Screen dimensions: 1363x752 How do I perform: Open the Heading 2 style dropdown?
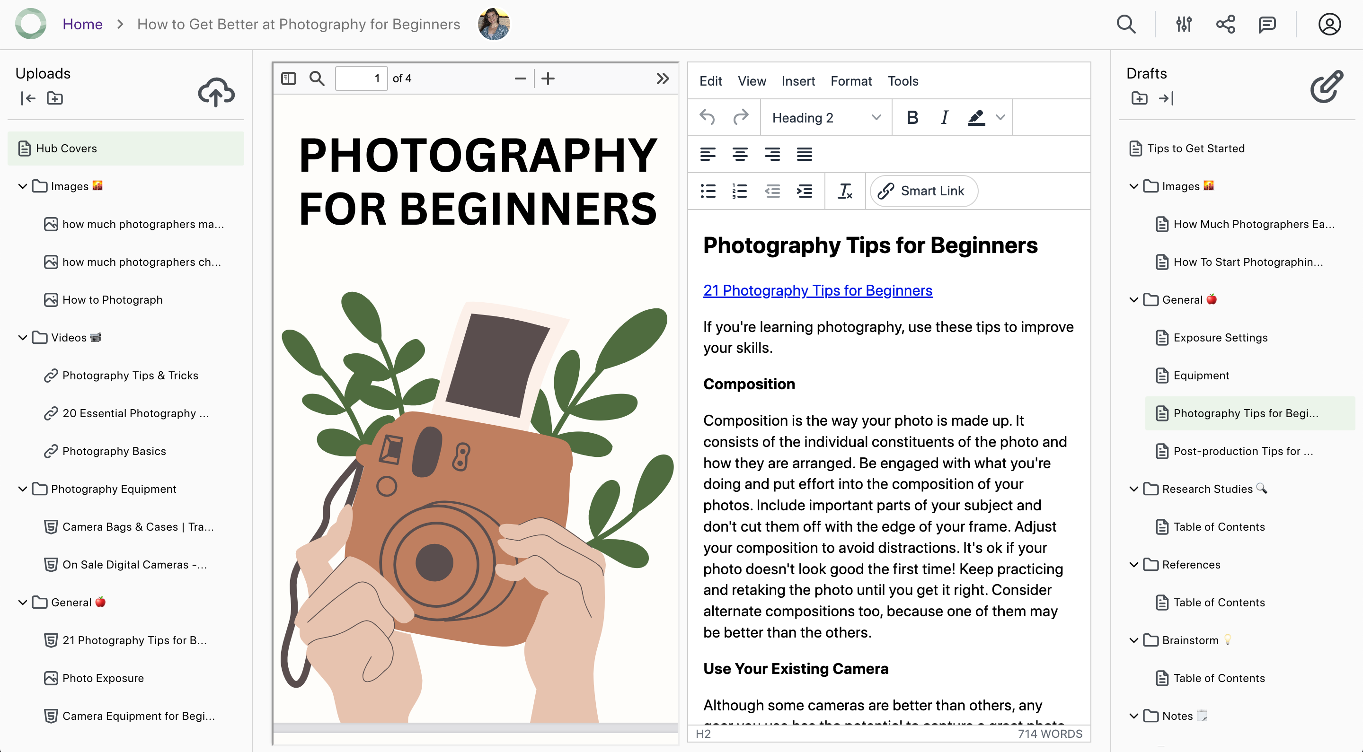coord(826,117)
